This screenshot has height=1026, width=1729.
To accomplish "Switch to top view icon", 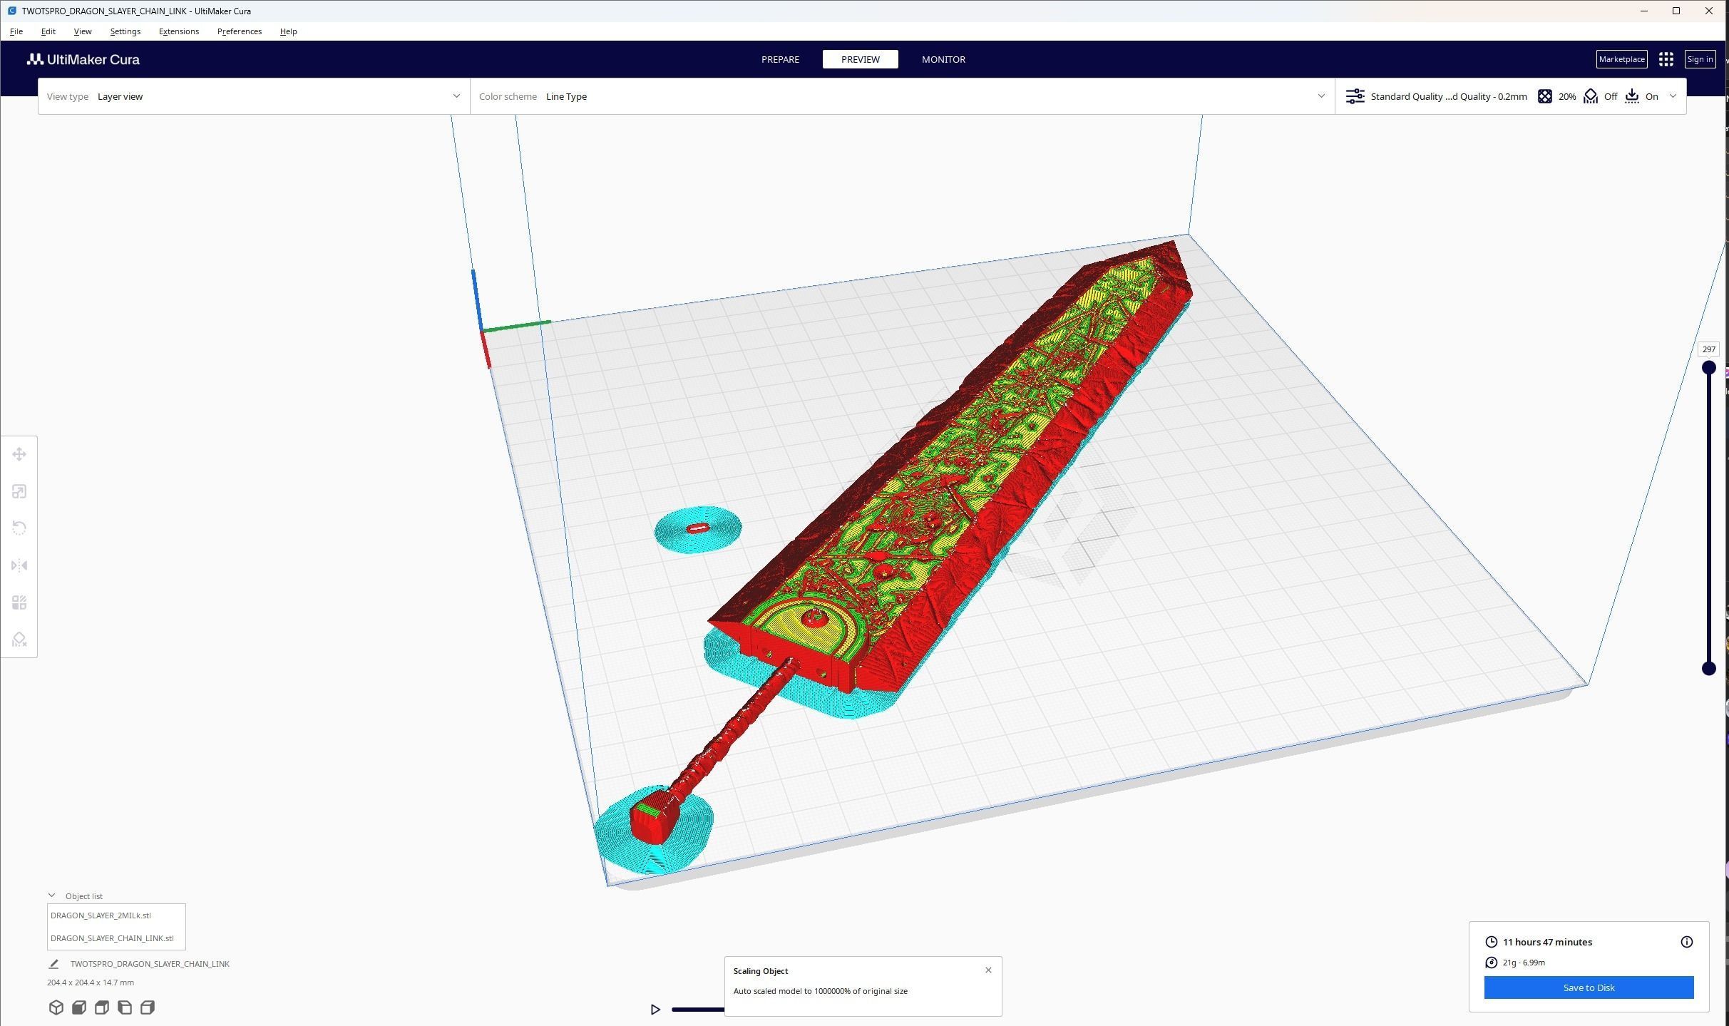I will point(102,1007).
